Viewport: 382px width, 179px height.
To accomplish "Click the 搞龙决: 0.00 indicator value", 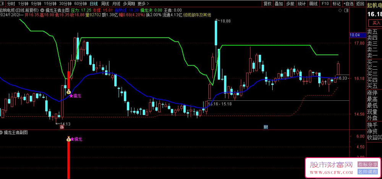I will pos(152,10).
